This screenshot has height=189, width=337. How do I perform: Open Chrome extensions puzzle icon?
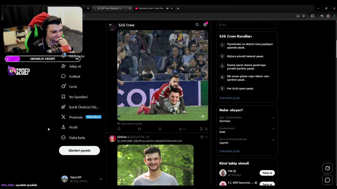tap(313, 16)
